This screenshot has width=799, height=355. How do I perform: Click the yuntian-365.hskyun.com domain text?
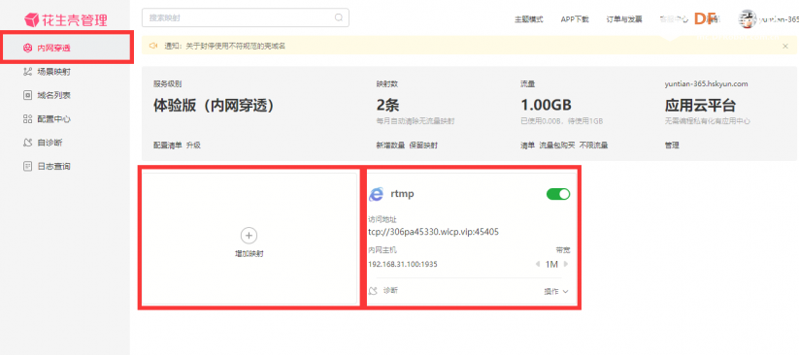(706, 84)
